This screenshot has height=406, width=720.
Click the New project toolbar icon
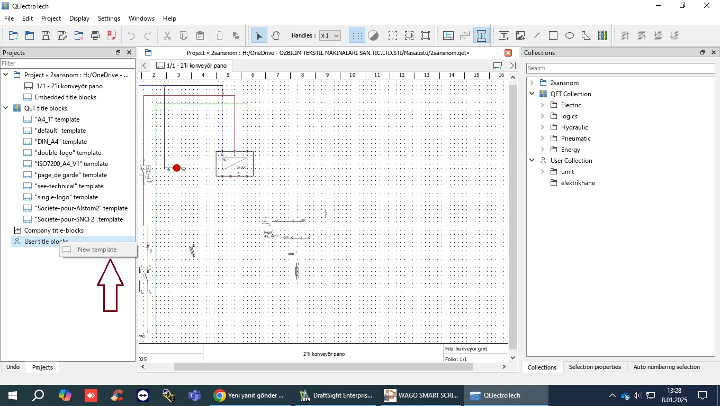(13, 35)
